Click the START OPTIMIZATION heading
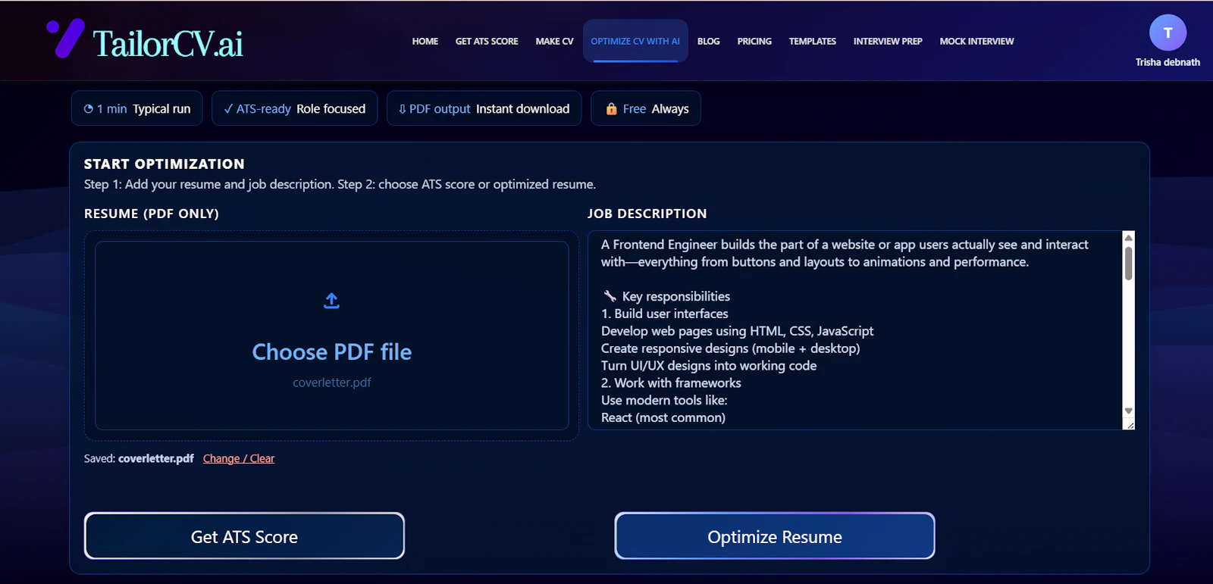This screenshot has width=1213, height=584. click(x=165, y=164)
